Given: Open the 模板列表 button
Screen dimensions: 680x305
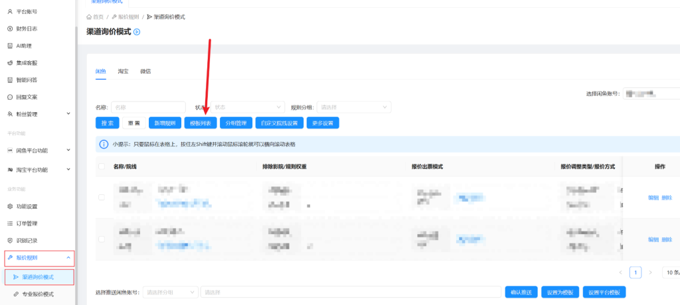Looking at the screenshot, I should [x=201, y=123].
